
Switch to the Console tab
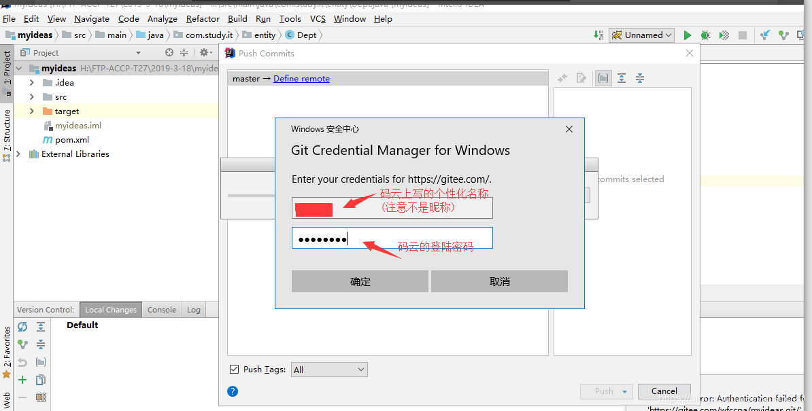coord(162,310)
